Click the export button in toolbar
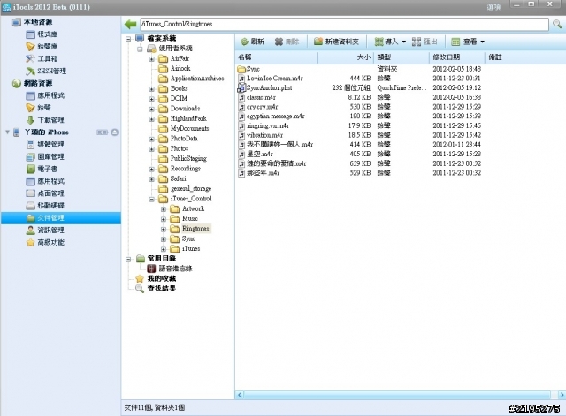This screenshot has height=416, width=566. click(x=424, y=42)
